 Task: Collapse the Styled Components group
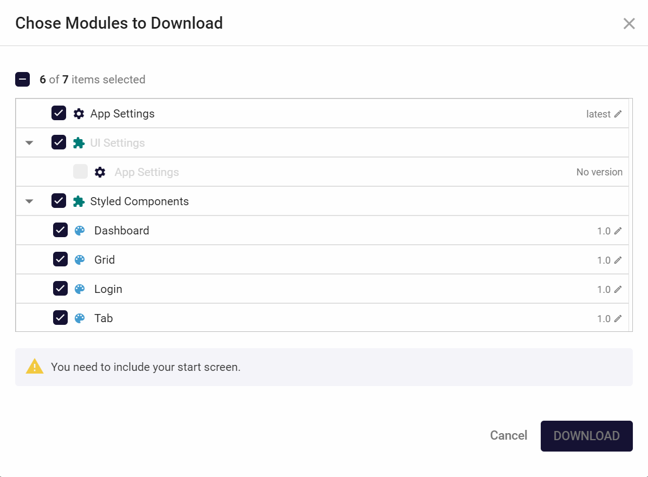pyautogui.click(x=29, y=201)
